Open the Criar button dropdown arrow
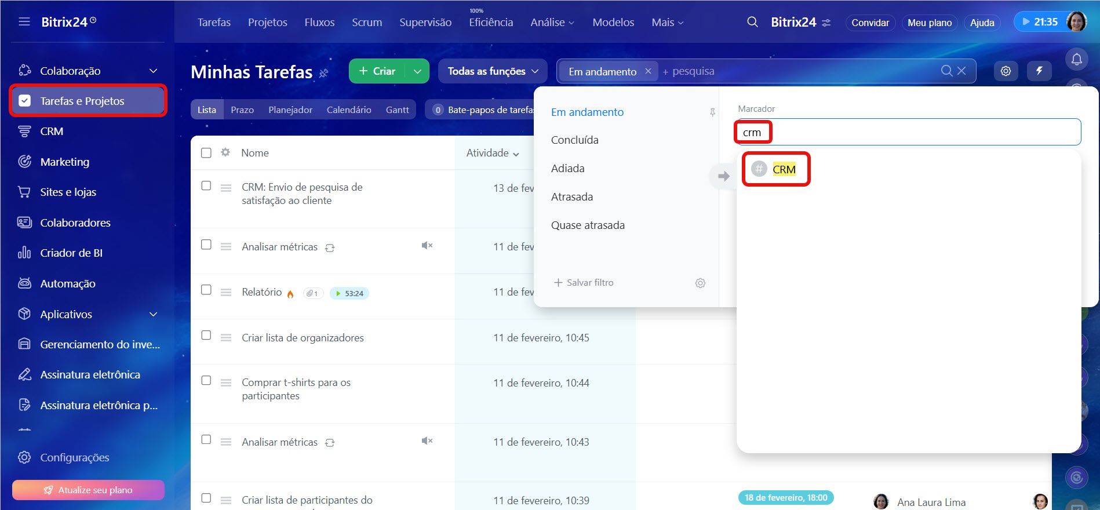Image resolution: width=1100 pixels, height=510 pixels. 417,71
